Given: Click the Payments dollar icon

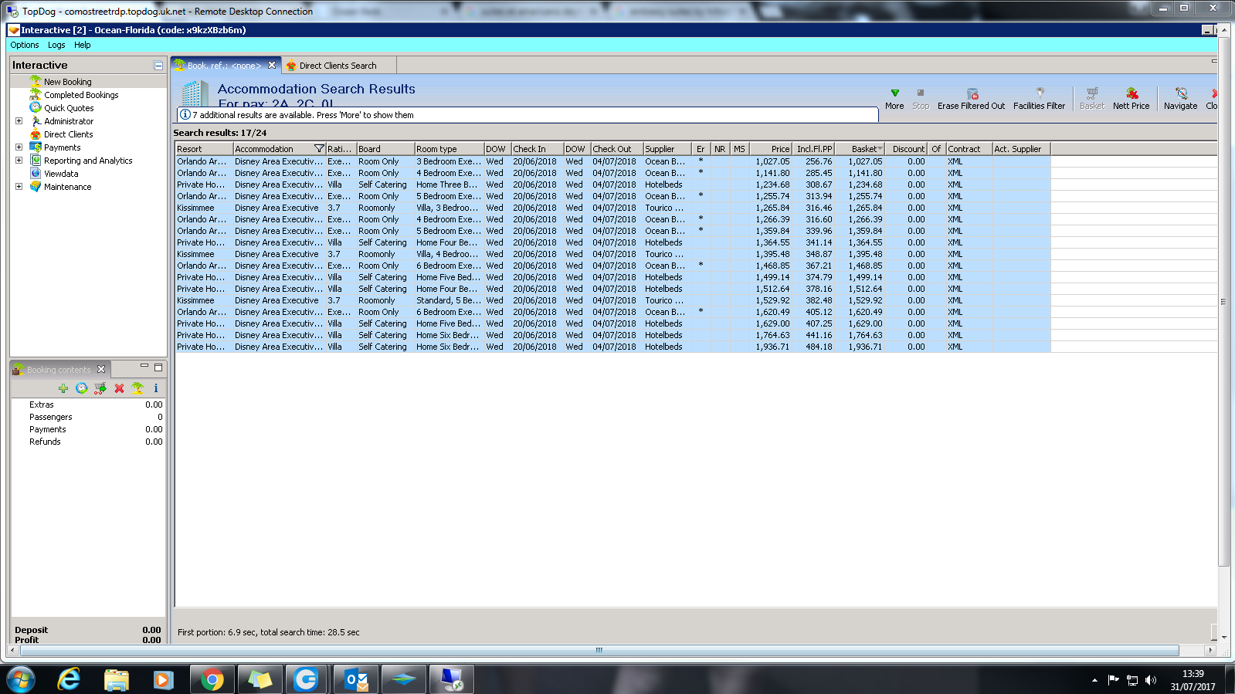Looking at the screenshot, I should tap(36, 147).
